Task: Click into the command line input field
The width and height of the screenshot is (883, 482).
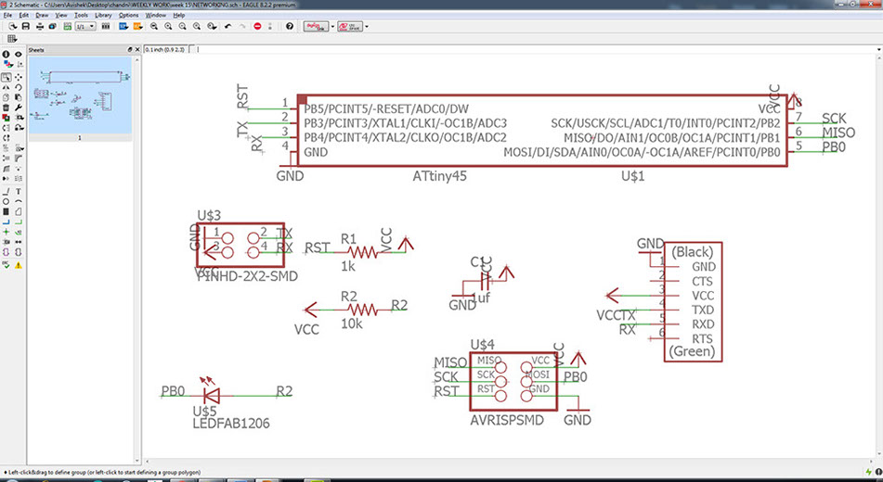Action: [x=535, y=49]
